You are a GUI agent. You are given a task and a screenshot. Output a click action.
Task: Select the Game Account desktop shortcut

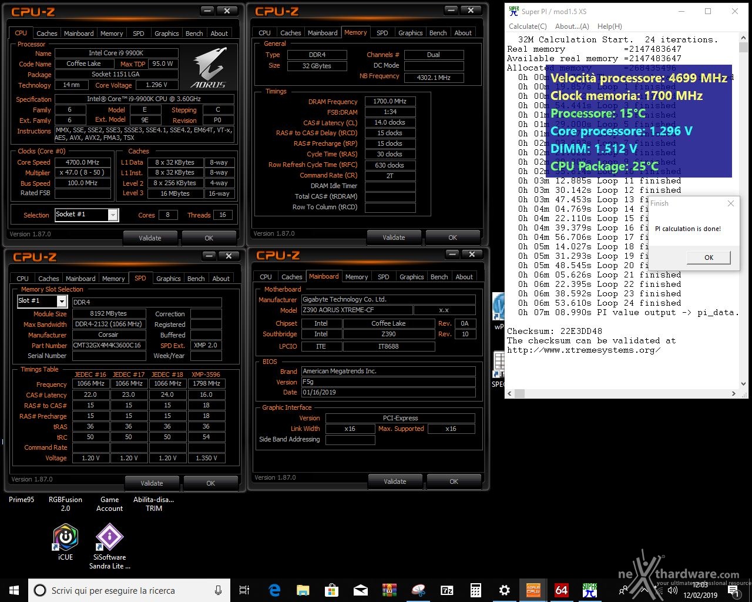click(x=109, y=504)
